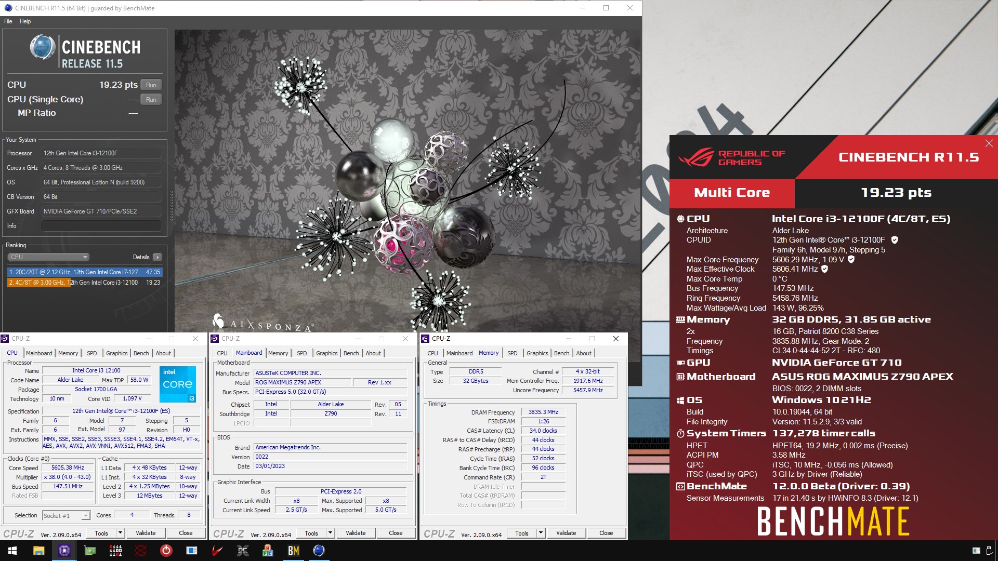The image size is (998, 561).
Task: Open the red wireframe sphere taskbar icon
Action: [141, 551]
